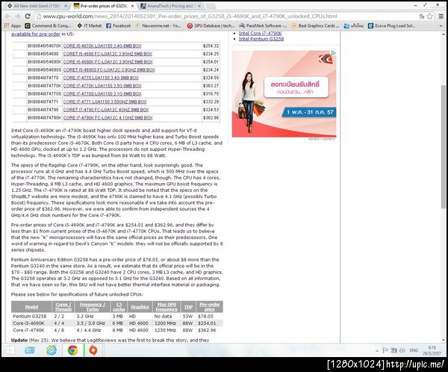
Task: Click the page vertical scrollbar thumb
Action: click(x=443, y=146)
